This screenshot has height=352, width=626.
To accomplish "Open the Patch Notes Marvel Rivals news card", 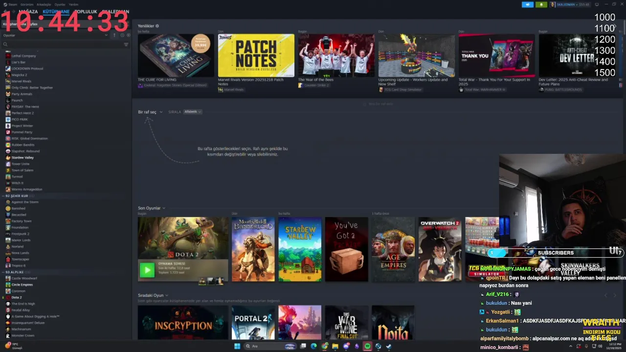I will point(256,55).
